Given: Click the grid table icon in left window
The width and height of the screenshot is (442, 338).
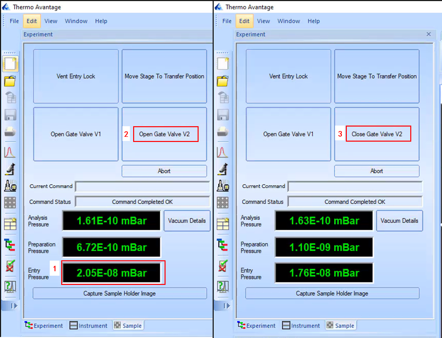Looking at the screenshot, I should click(10, 224).
